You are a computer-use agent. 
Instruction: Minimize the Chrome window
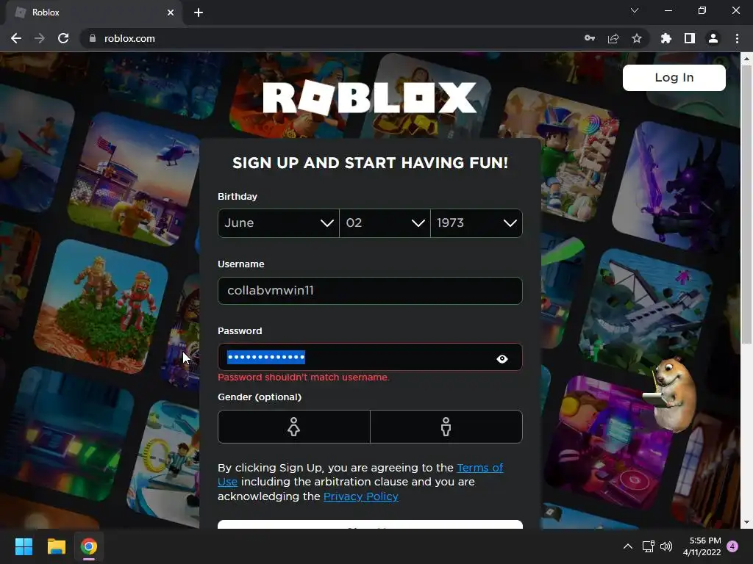[668, 10]
